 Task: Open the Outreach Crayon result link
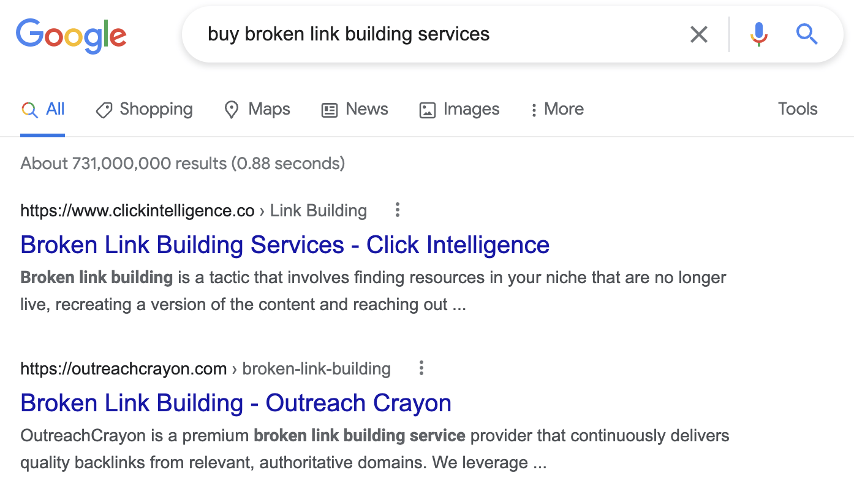(235, 403)
